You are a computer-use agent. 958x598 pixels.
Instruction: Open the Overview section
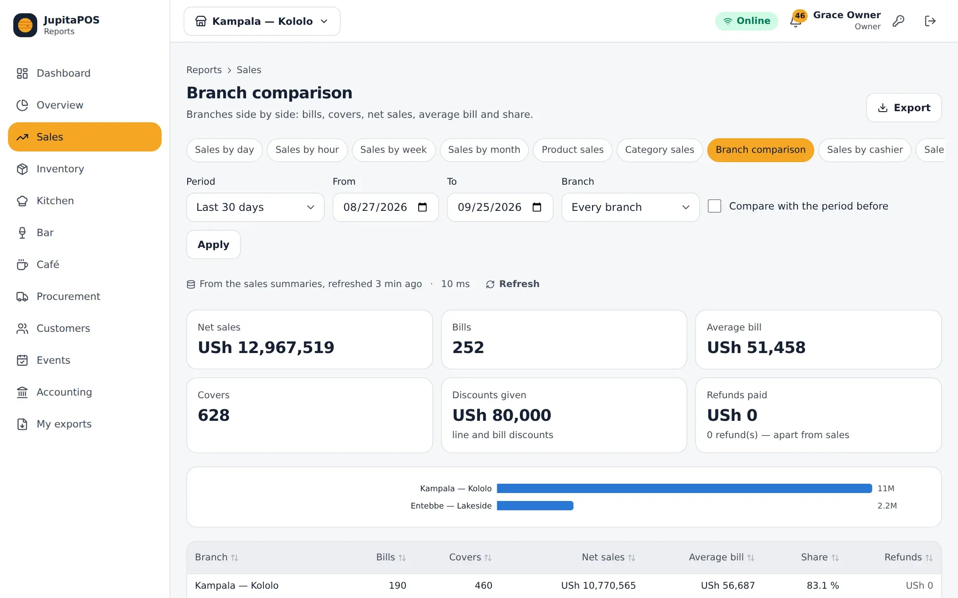point(85,105)
